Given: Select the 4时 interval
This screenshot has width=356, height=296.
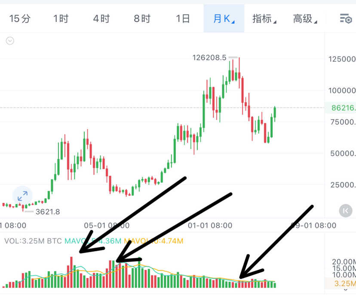Looking at the screenshot, I should pos(101,18).
